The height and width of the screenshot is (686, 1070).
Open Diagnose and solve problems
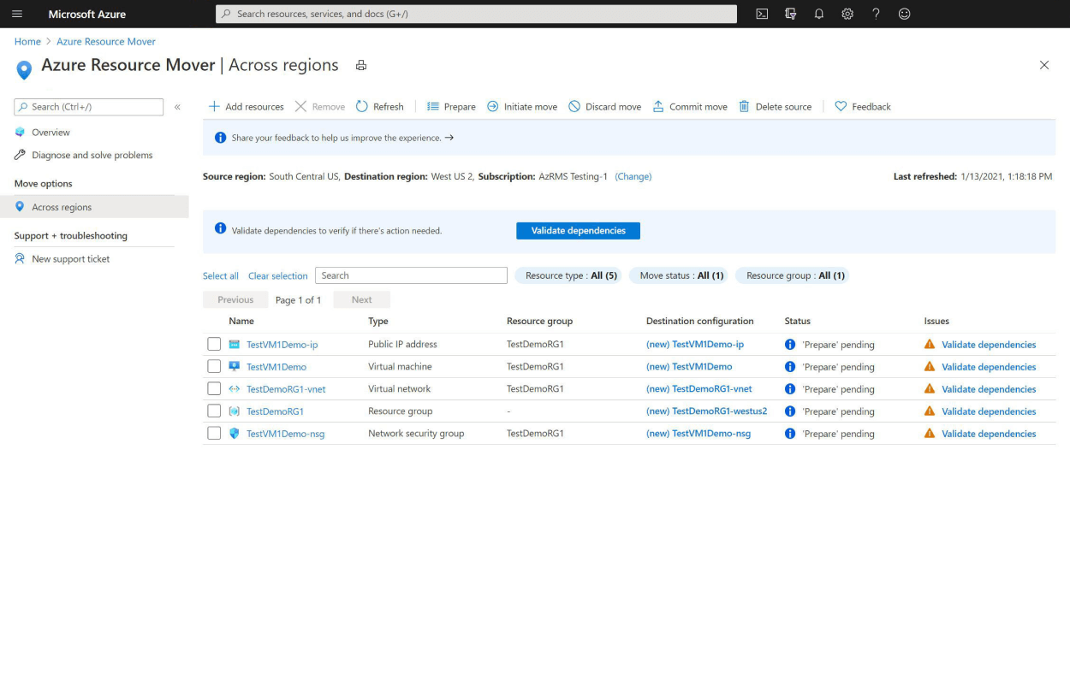coord(92,156)
